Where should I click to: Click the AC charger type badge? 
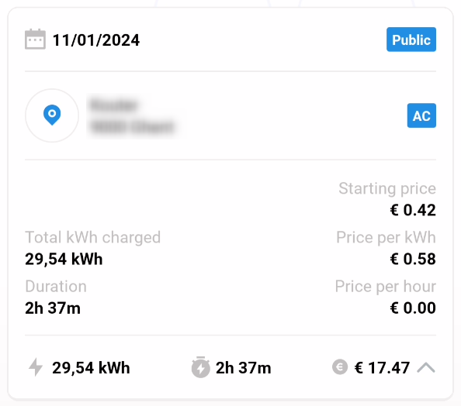click(421, 115)
